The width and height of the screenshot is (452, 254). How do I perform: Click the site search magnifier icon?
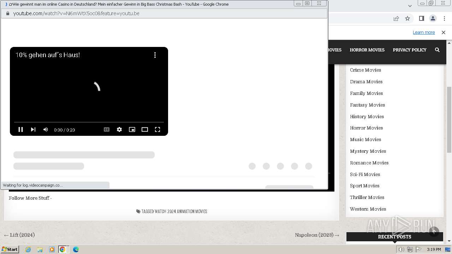coord(437,50)
